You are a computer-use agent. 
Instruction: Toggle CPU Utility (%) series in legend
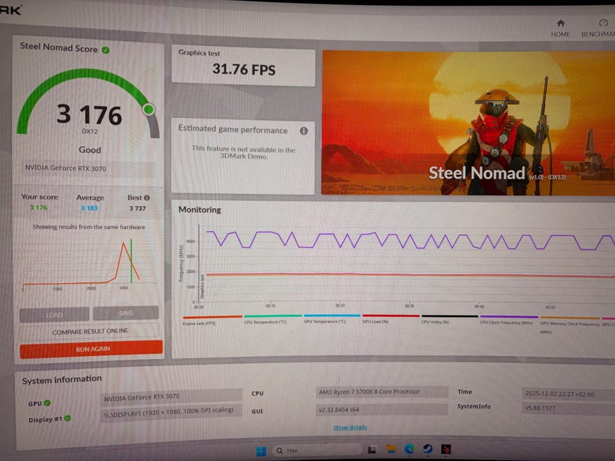click(450, 319)
